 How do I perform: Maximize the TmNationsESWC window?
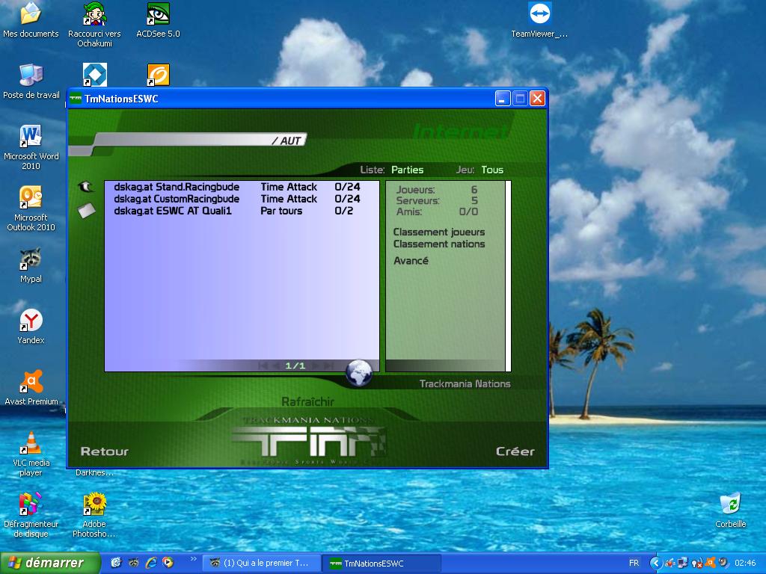(520, 99)
